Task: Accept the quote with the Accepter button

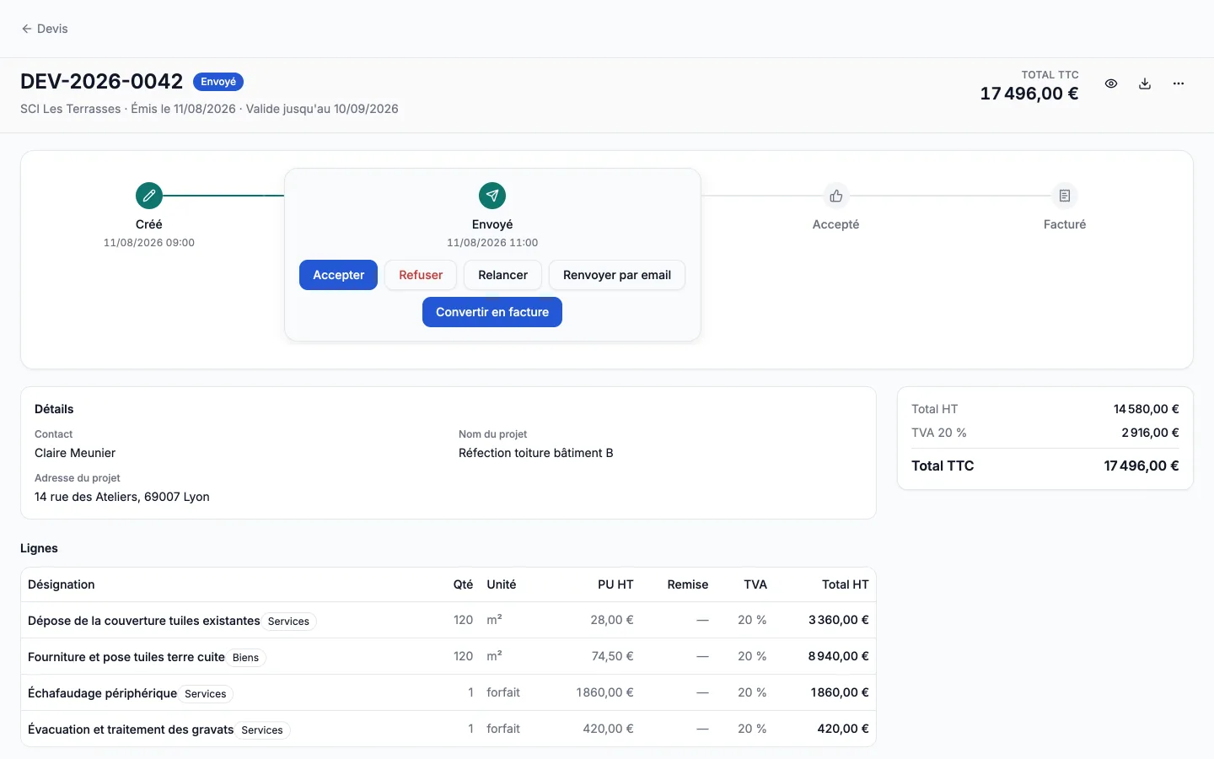Action: 338,275
